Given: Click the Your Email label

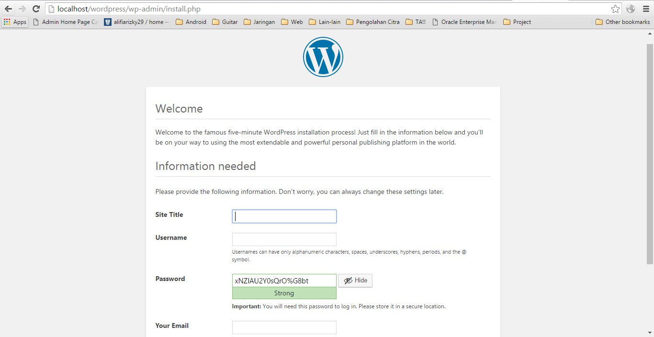Looking at the screenshot, I should click(x=172, y=326).
